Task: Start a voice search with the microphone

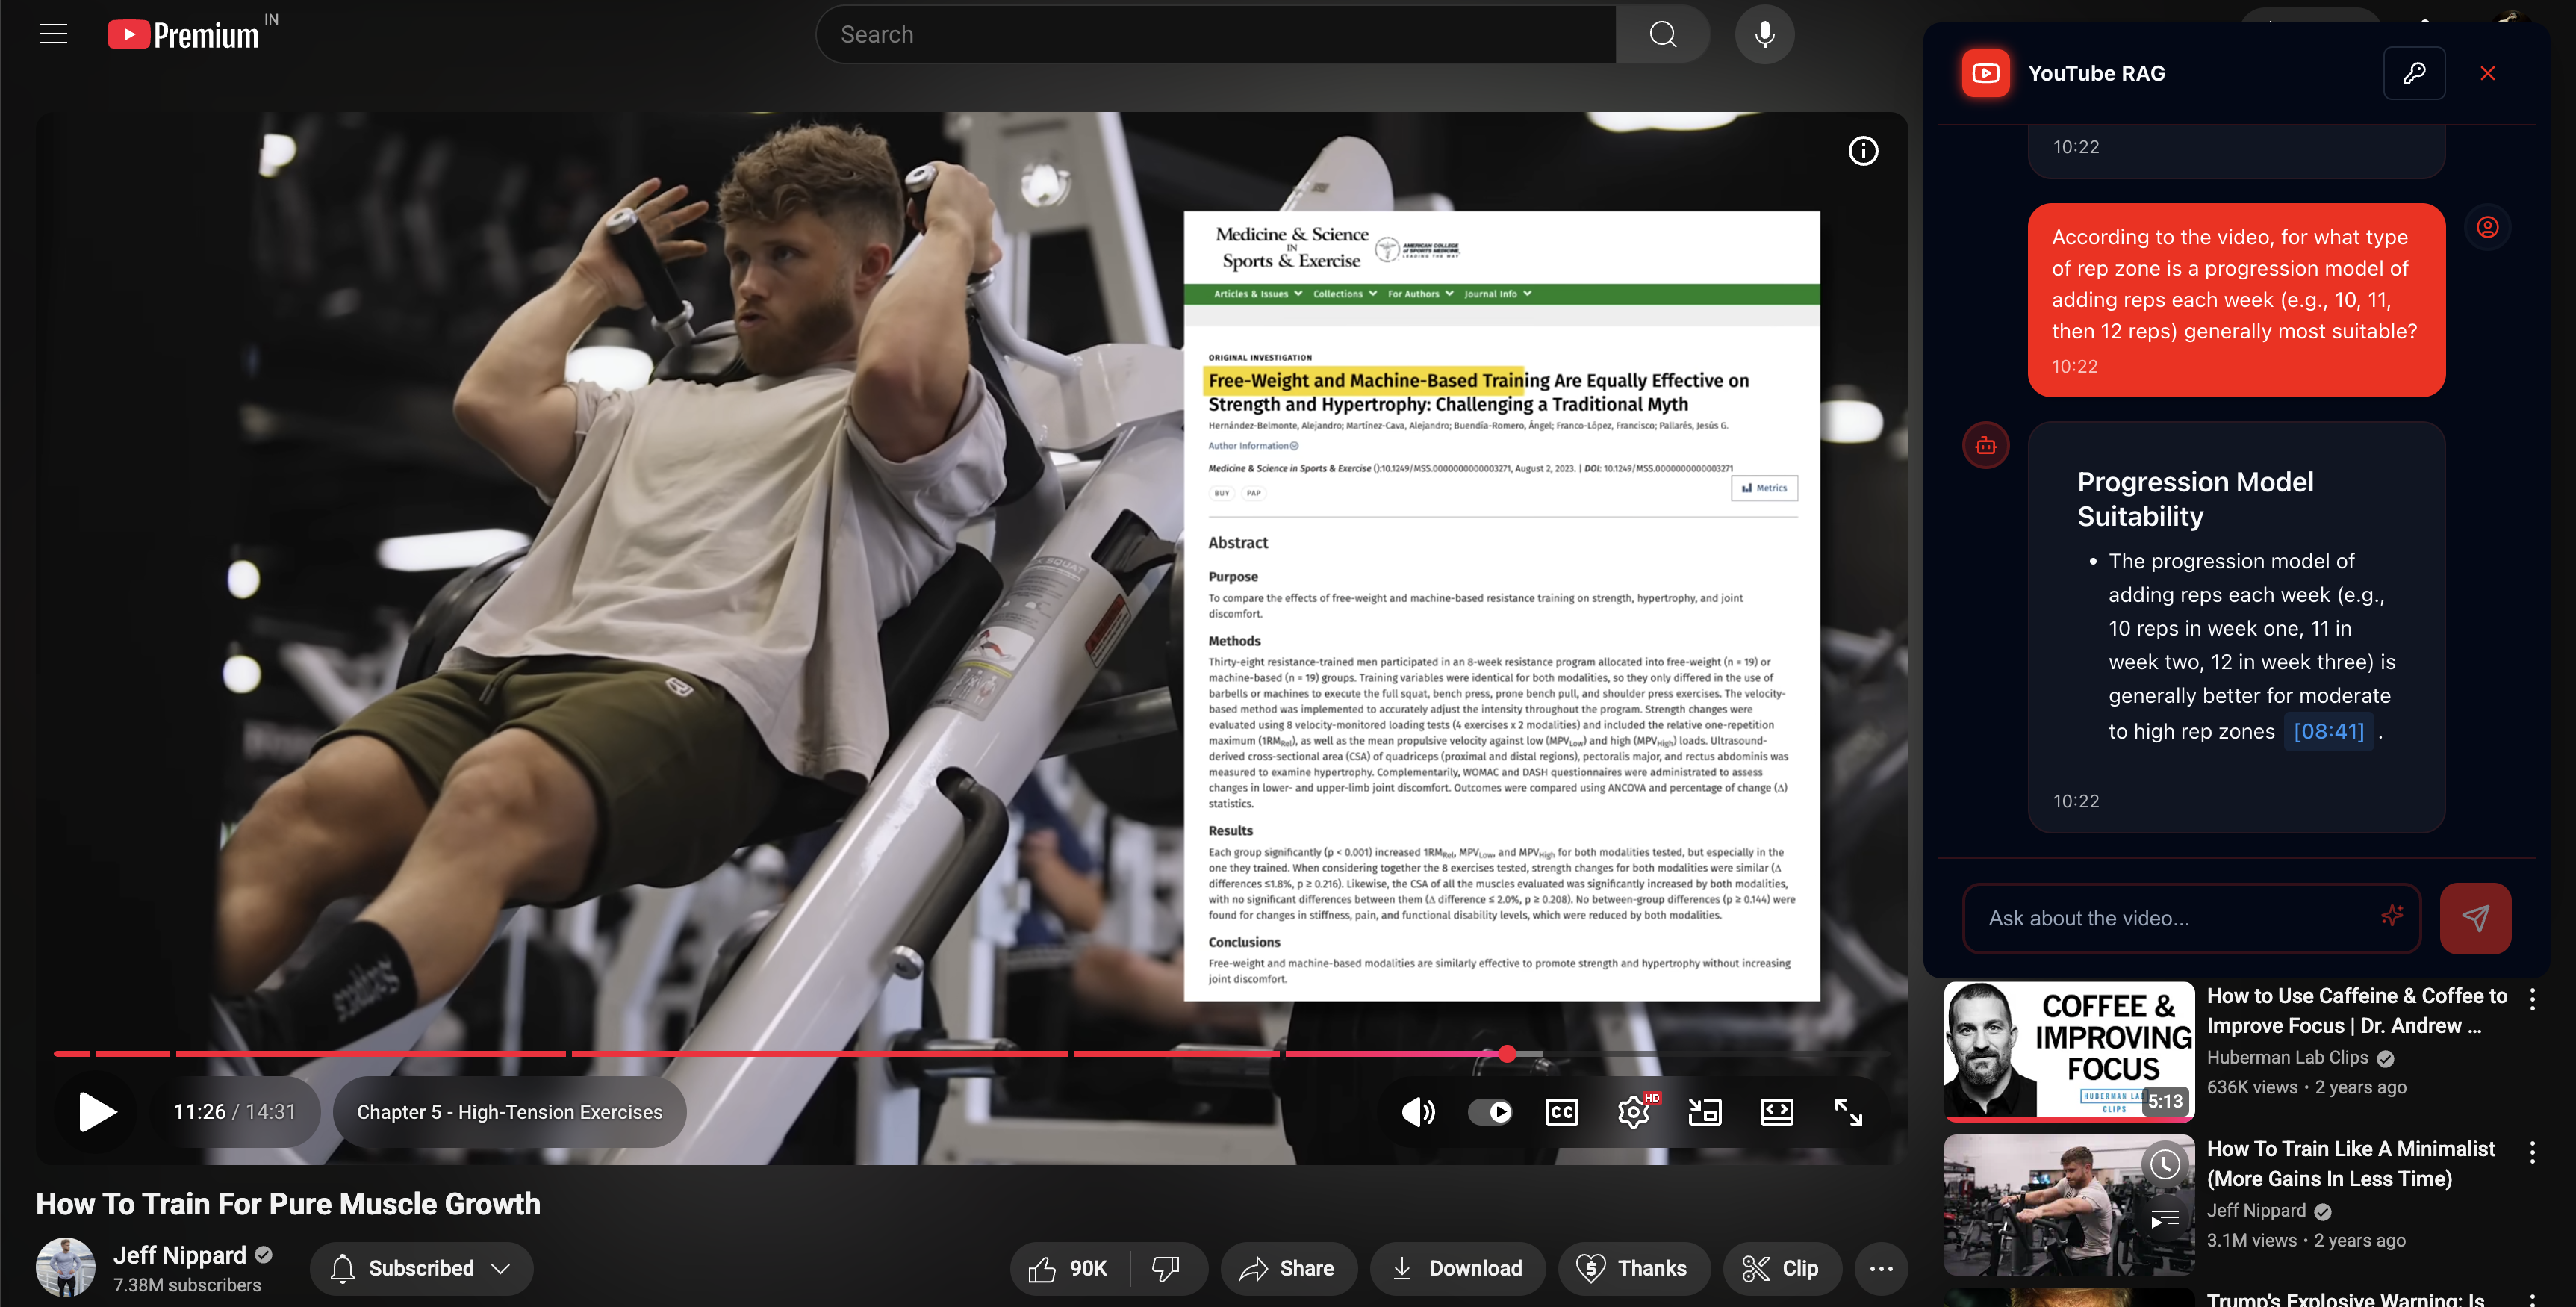Action: [x=1764, y=33]
